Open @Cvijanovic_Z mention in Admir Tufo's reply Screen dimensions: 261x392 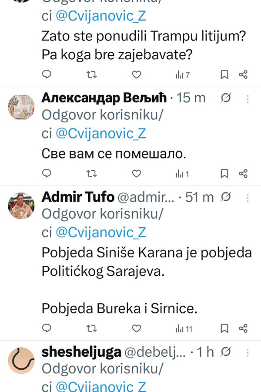pos(100,233)
